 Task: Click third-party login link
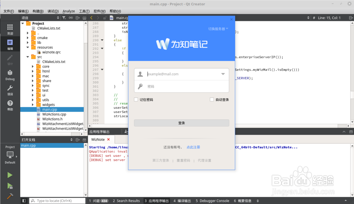coord(160,160)
